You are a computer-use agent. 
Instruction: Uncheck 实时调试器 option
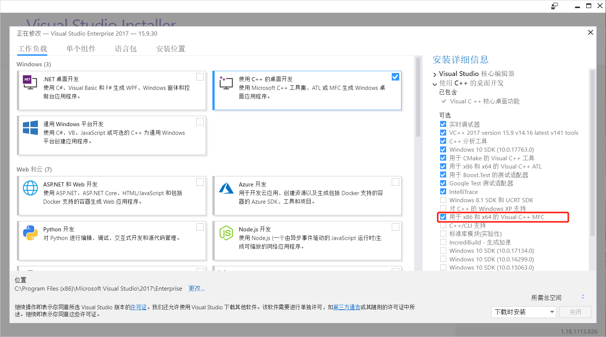click(443, 124)
